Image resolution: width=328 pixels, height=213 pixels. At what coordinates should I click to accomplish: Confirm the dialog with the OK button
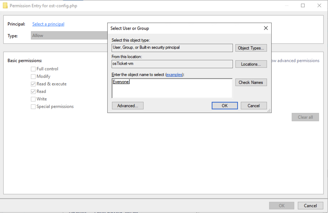[224, 105]
